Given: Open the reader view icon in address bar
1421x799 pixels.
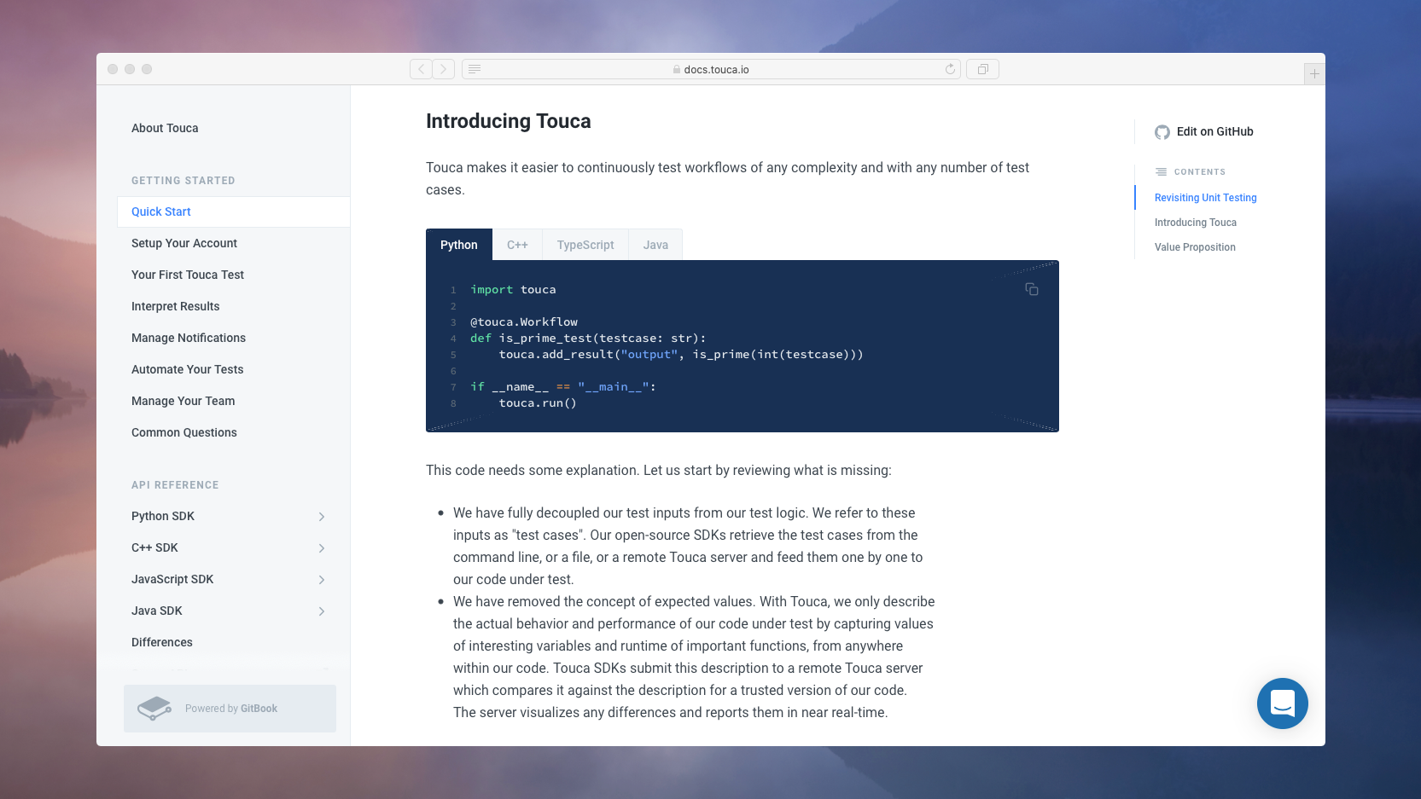Looking at the screenshot, I should tap(475, 69).
